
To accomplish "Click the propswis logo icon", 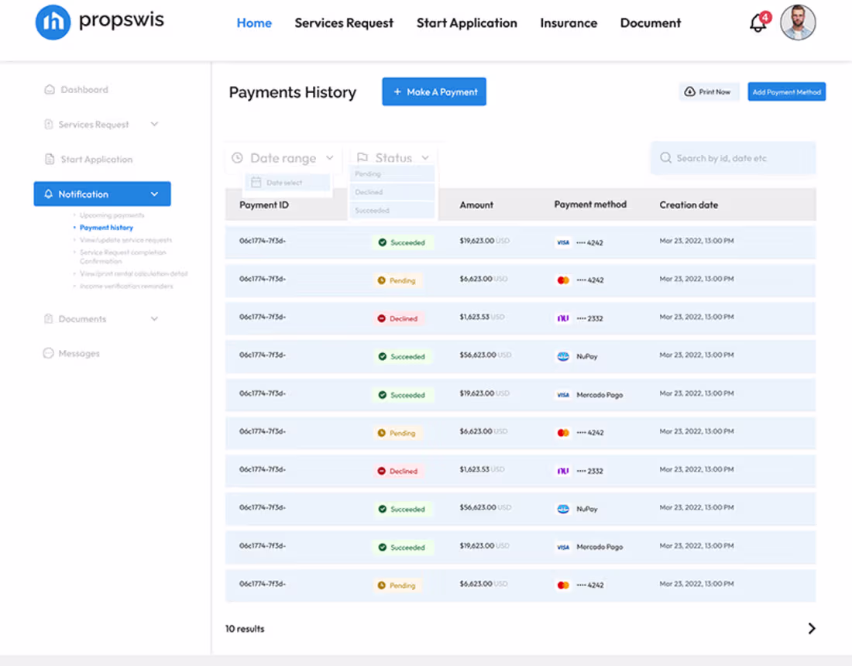I will [53, 22].
